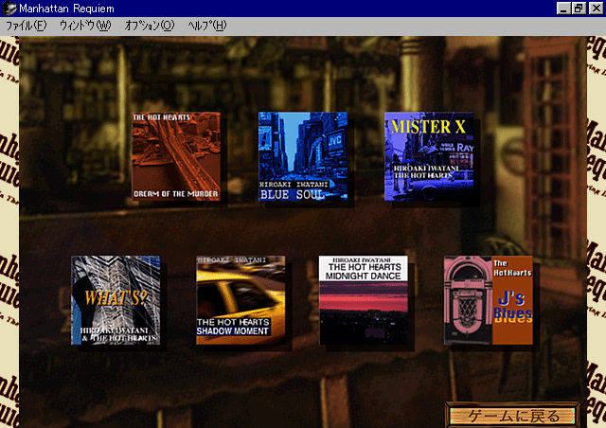Click the BLUE SOUL caption on the cover
Viewport: 606px width, 428px height.
click(x=292, y=195)
